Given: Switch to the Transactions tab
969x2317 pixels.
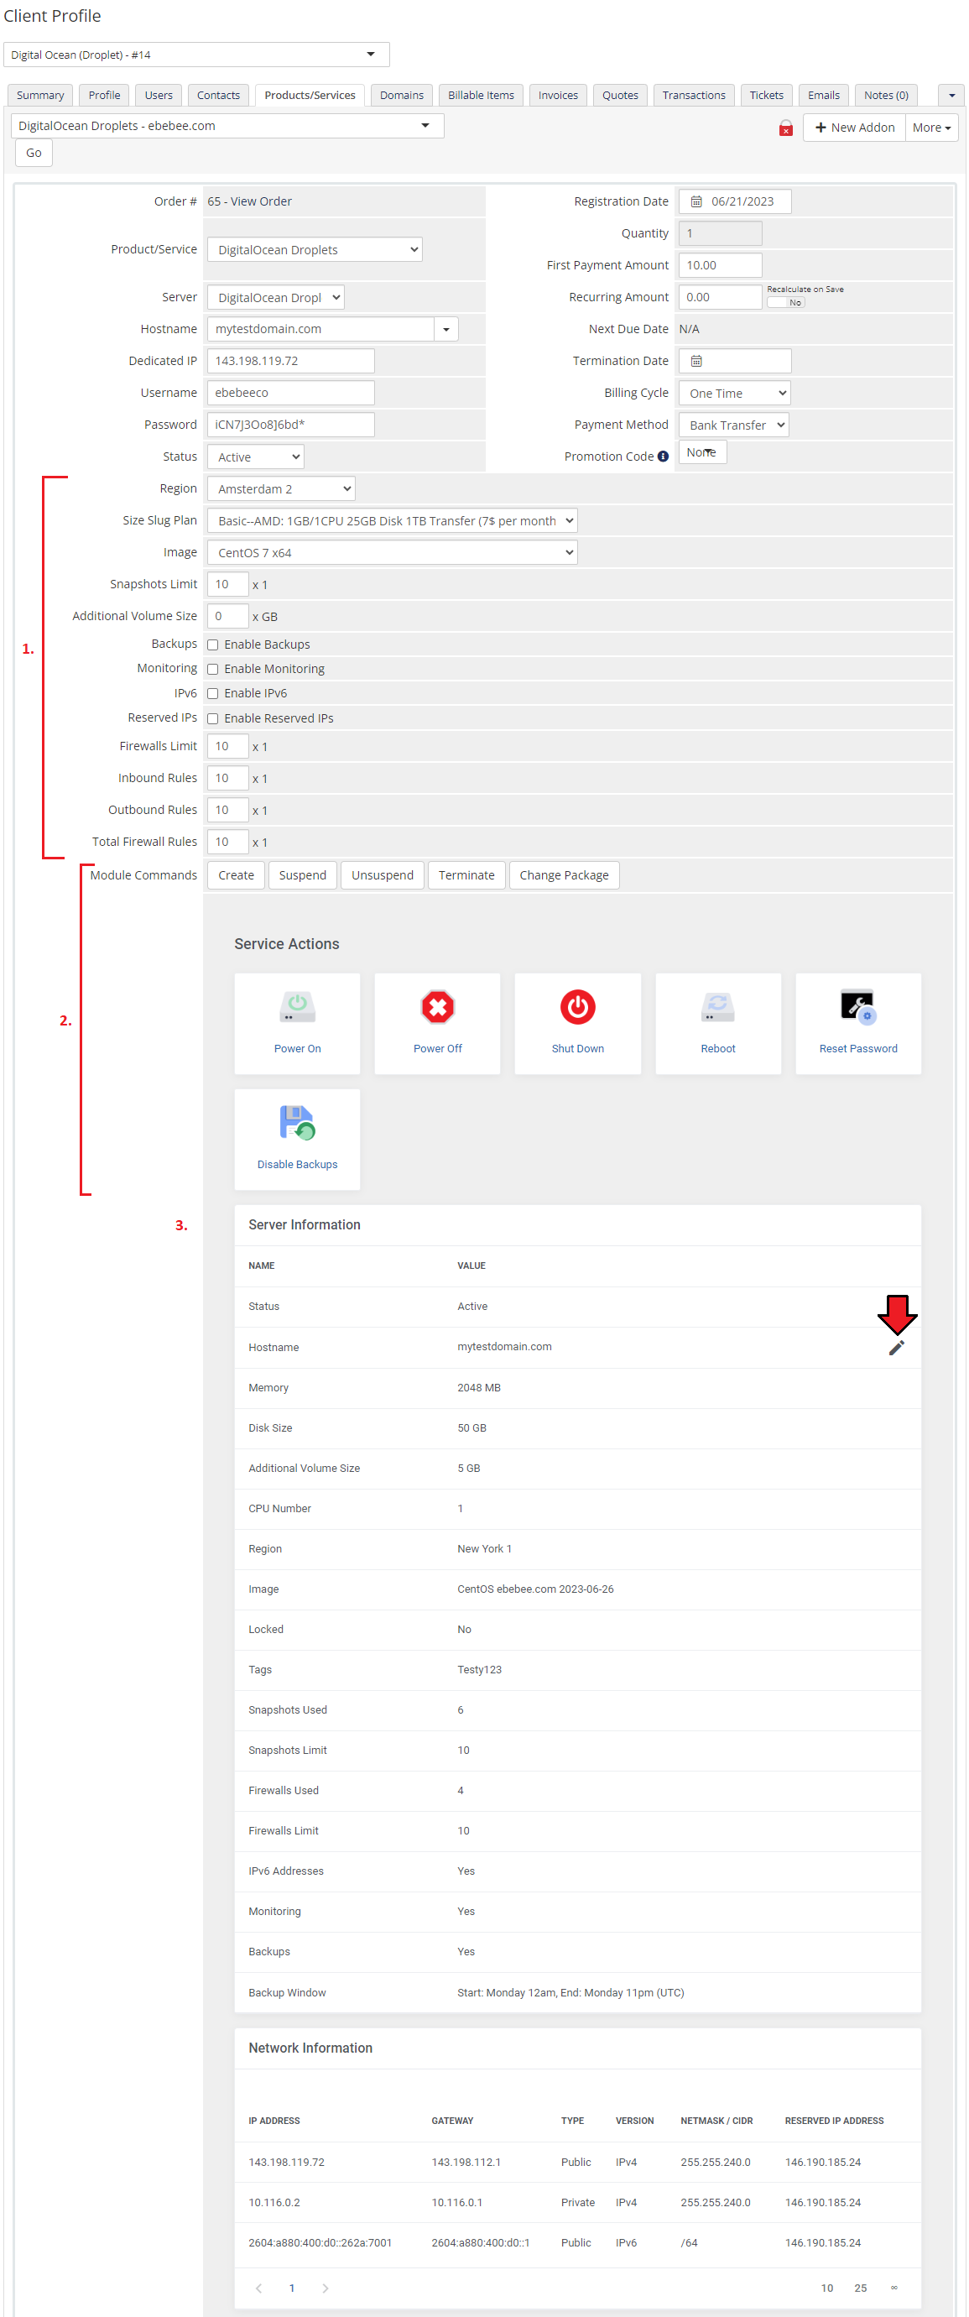Looking at the screenshot, I should [694, 96].
